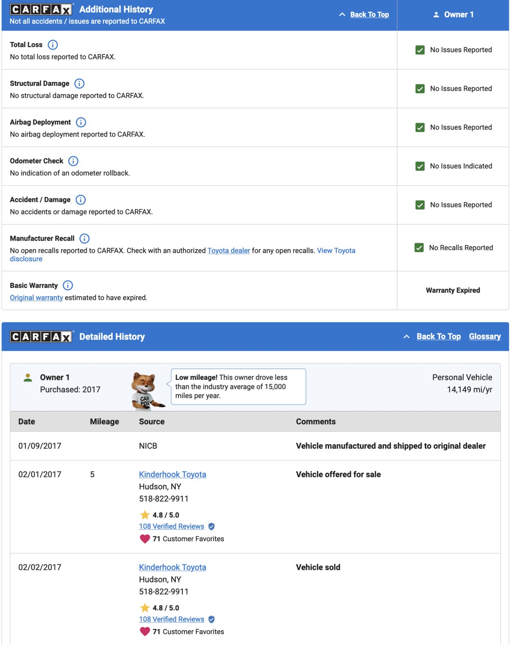Open Kinderhook Toyota link for 02/02/2017
Viewport: 511px width, 645px height.
pyautogui.click(x=172, y=567)
